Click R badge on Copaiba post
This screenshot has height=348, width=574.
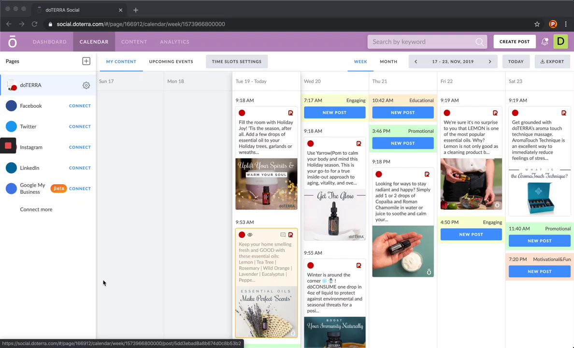click(x=427, y=174)
